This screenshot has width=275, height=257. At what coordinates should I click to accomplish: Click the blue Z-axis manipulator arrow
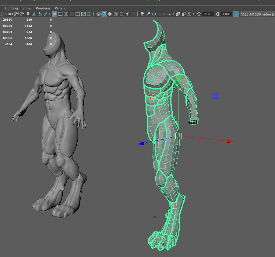[x=141, y=143]
